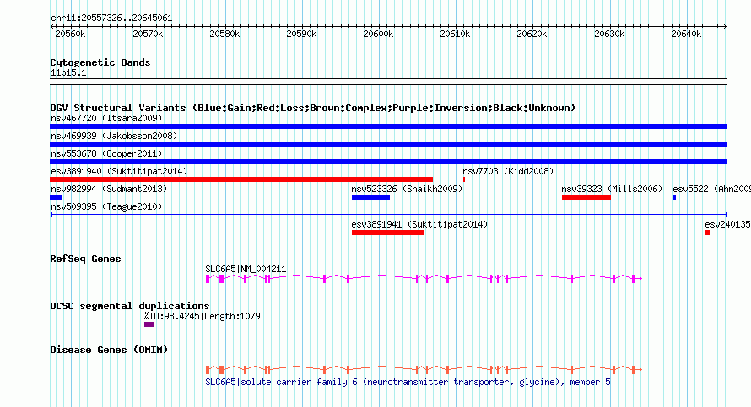Click the UCSC segmental duplications track title

(130, 306)
